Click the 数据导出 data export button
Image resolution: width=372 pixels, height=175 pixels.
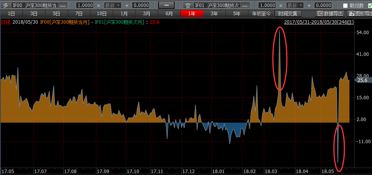pos(331,14)
